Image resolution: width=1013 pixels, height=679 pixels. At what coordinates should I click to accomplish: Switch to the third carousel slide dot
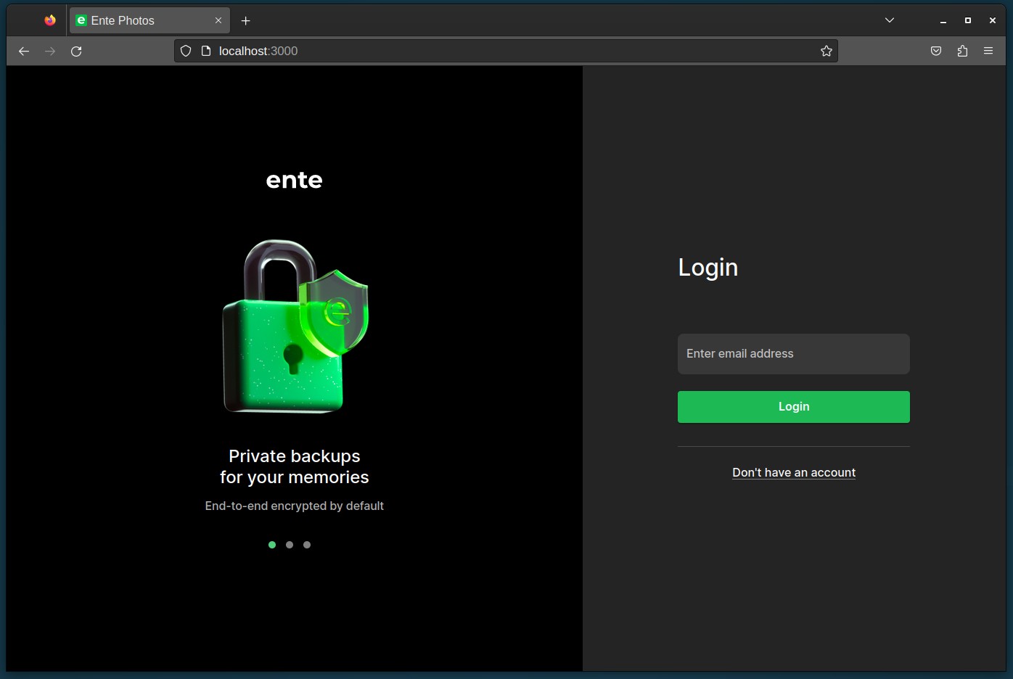pyautogui.click(x=307, y=545)
